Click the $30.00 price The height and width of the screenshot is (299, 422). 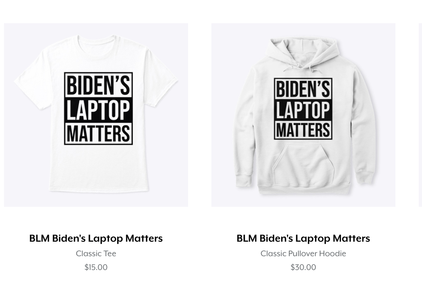pos(303,267)
